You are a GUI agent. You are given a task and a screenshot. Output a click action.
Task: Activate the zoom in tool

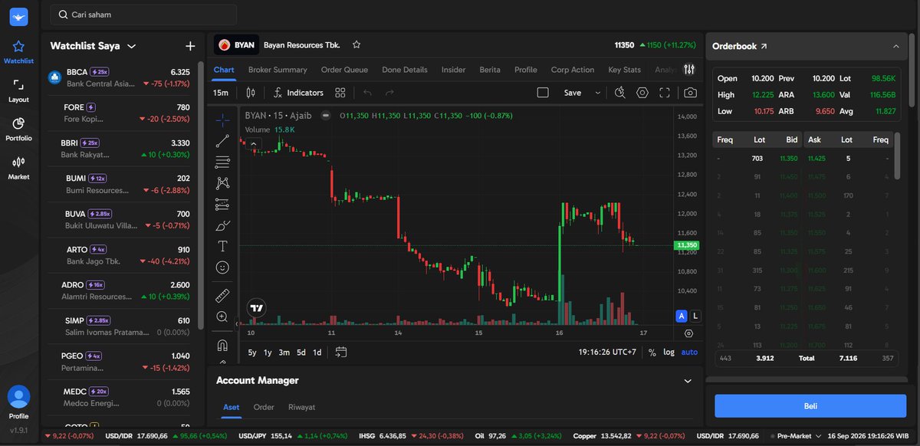pyautogui.click(x=222, y=316)
